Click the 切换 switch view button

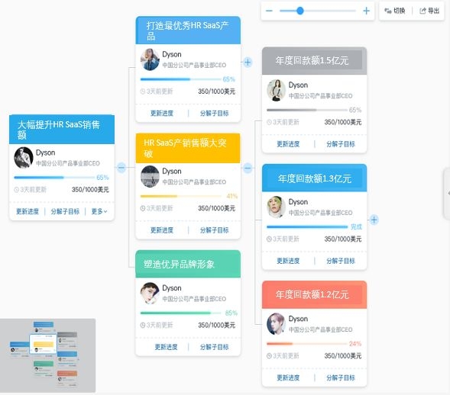click(x=395, y=11)
